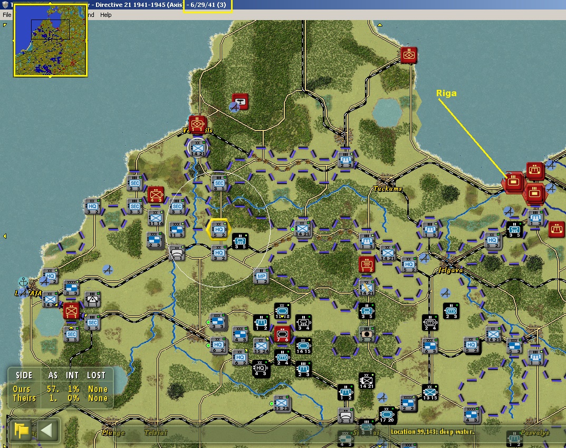This screenshot has height=448, width=566.
Task: Click the Plunge town label
Action: pos(113,433)
